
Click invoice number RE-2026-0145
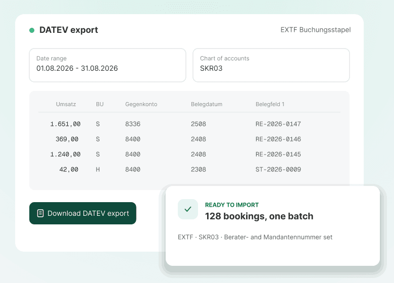(x=278, y=154)
